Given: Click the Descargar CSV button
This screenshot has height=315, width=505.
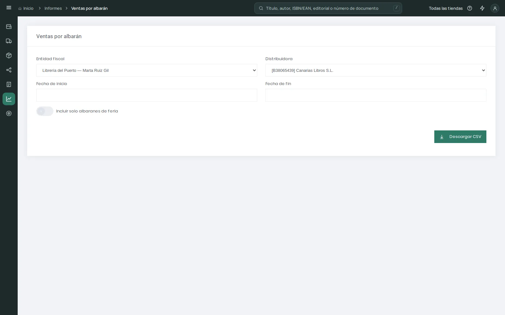Looking at the screenshot, I should click(460, 137).
